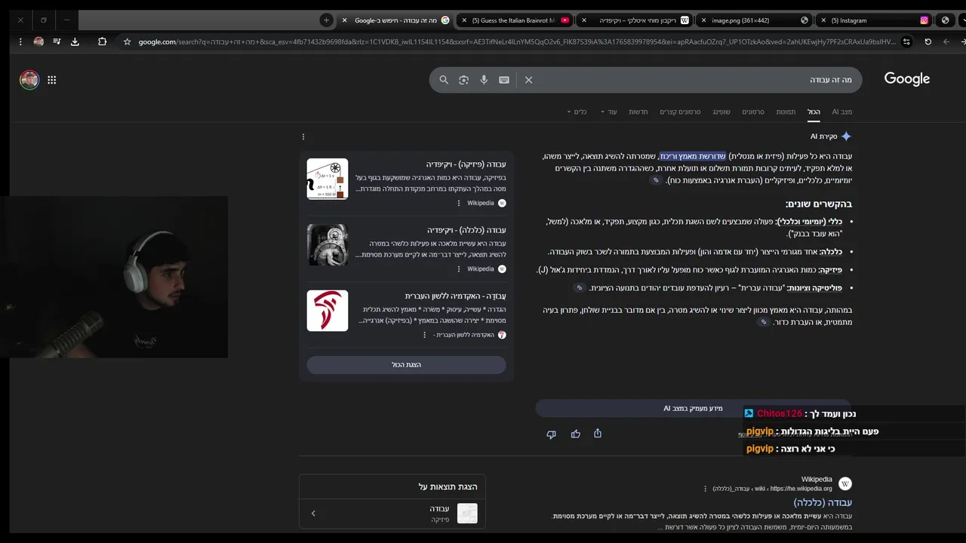
Task: Clear the search query with the X icon
Action: pyautogui.click(x=528, y=80)
